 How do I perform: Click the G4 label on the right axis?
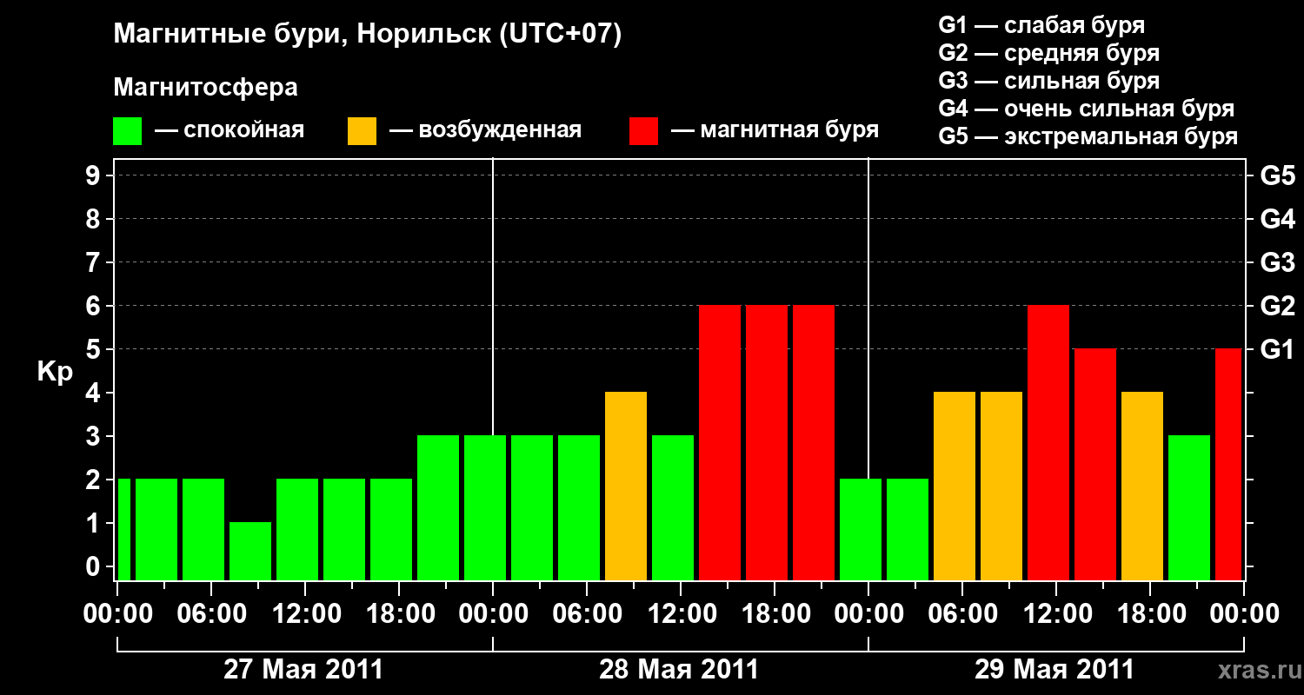[1278, 219]
